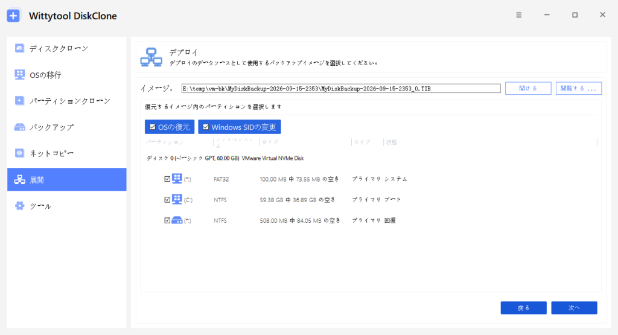
Task: Click the (C:) drive label text
Action: [188, 200]
